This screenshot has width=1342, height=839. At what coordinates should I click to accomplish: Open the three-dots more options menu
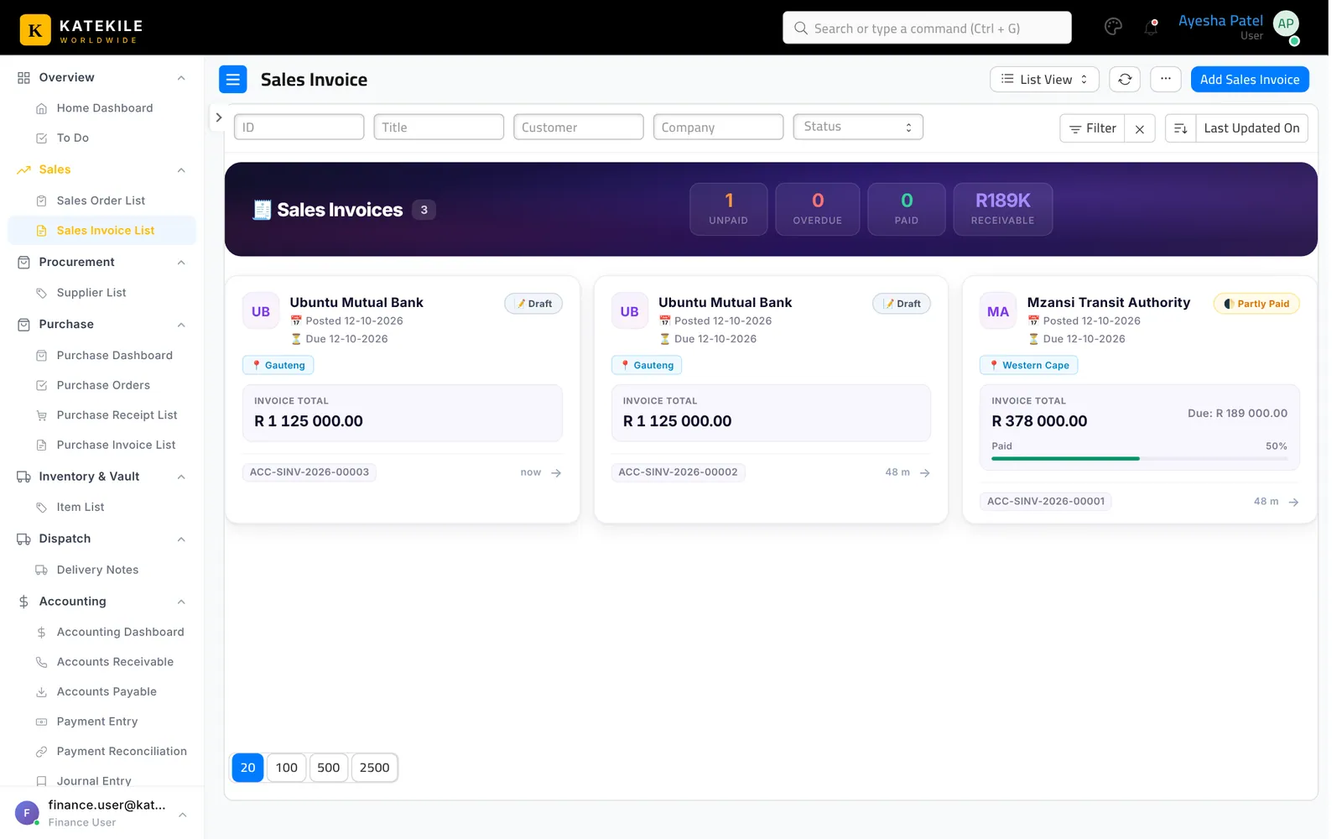click(x=1166, y=80)
